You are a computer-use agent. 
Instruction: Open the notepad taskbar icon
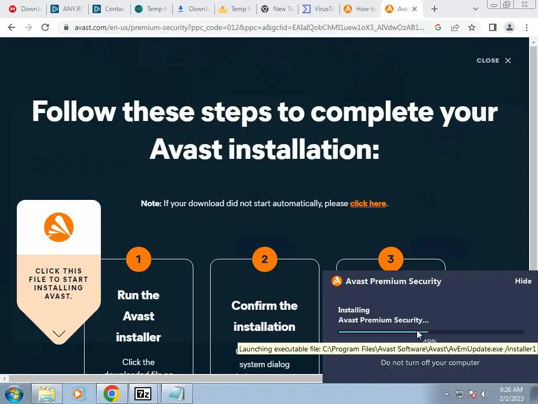click(x=177, y=393)
